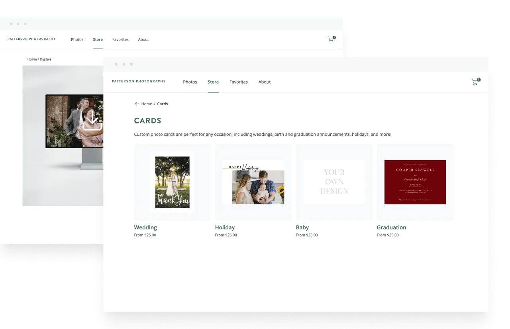Click the From $25.00 price under Baby
Viewport: 510px width, 329px height.
point(307,235)
